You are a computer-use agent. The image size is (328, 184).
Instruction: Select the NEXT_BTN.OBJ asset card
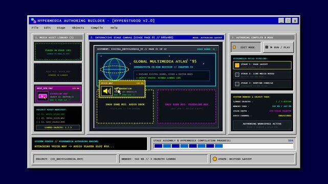[58, 94]
